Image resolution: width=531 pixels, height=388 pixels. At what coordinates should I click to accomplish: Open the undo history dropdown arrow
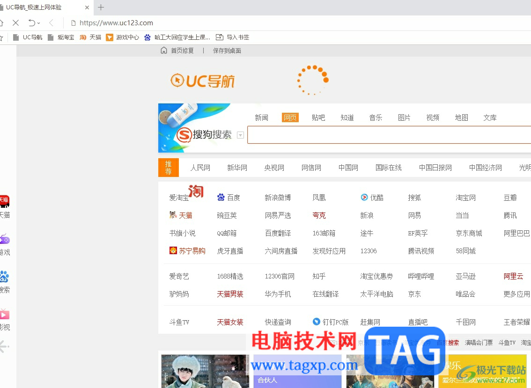[x=38, y=23]
